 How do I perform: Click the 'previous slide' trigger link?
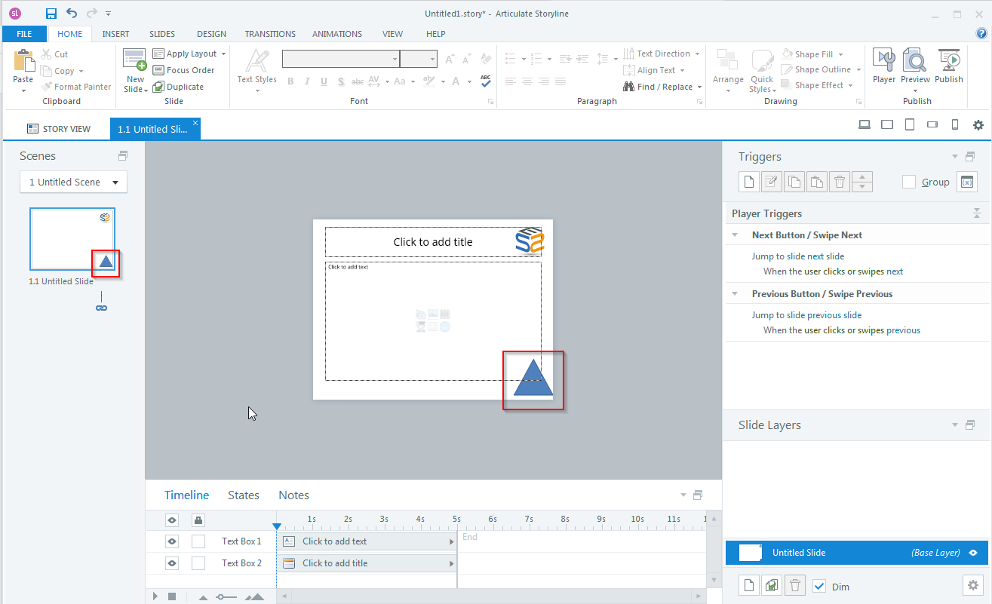click(x=834, y=315)
